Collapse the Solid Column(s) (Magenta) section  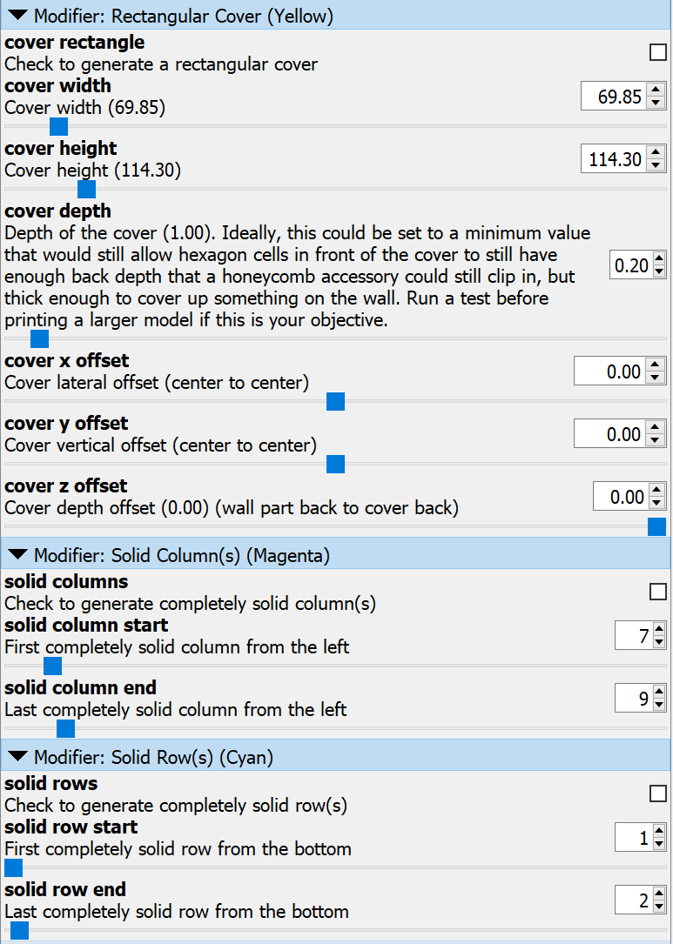(x=18, y=555)
